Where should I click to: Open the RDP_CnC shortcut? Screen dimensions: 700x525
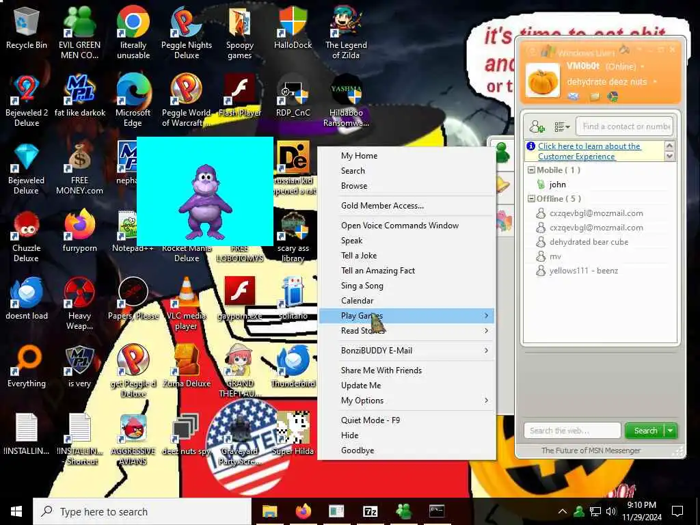click(293, 96)
